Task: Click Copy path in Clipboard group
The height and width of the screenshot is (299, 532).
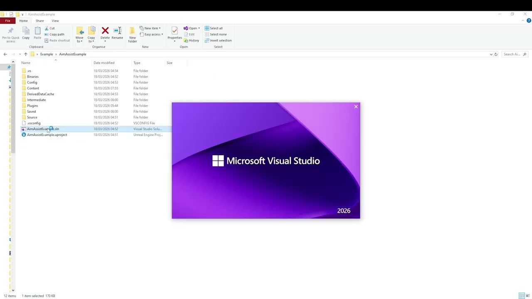Action: pyautogui.click(x=54, y=34)
